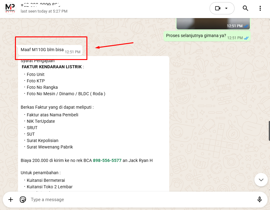Click the chat's vertical scrollbar thumb

click(269, 131)
